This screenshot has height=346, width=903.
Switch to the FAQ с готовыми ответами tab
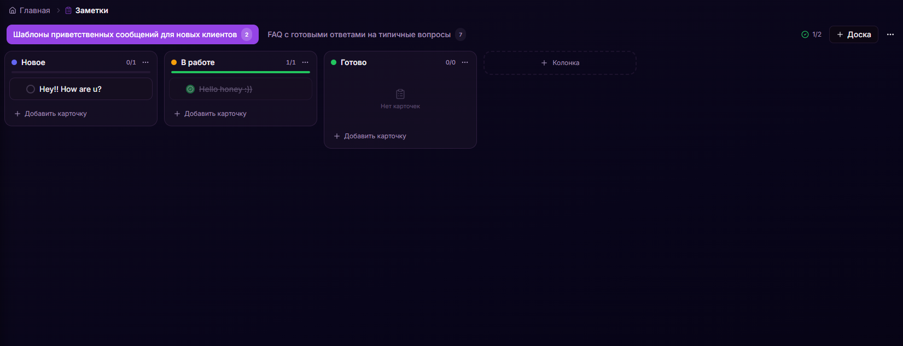pyautogui.click(x=359, y=34)
